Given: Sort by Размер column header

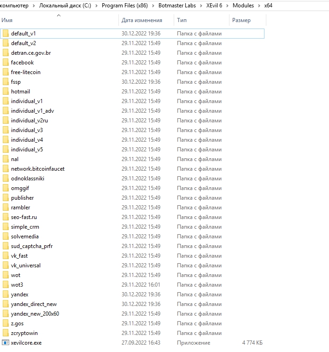Looking at the screenshot, I should coord(241,20).
